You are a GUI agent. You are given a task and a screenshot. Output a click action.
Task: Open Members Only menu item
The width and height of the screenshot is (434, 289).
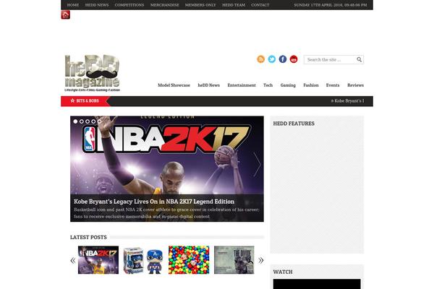[200, 5]
